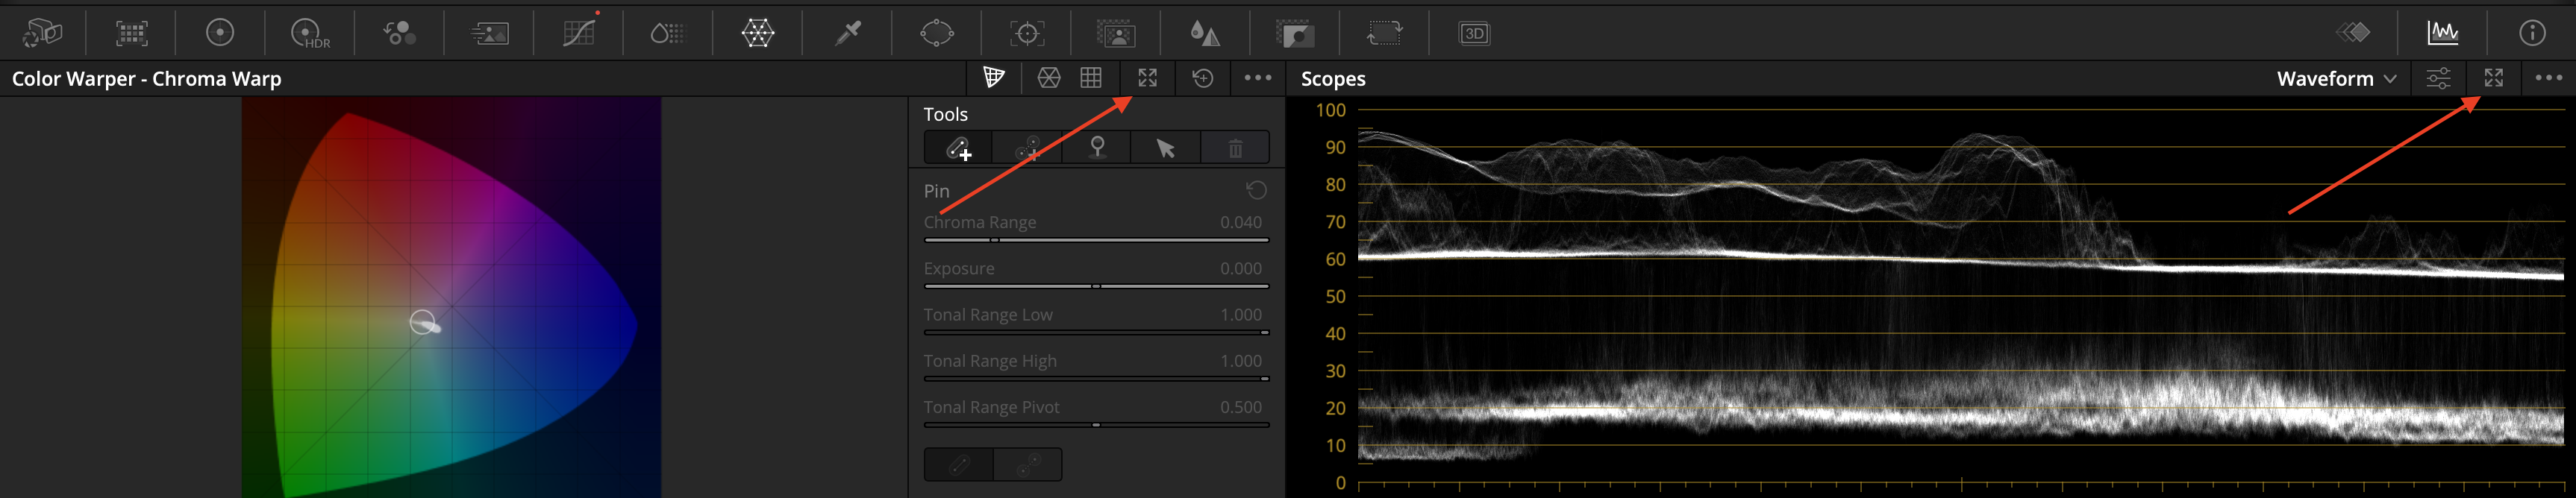Image resolution: width=2576 pixels, height=498 pixels.
Task: Click the Exposure value 0.000
Action: (1240, 268)
